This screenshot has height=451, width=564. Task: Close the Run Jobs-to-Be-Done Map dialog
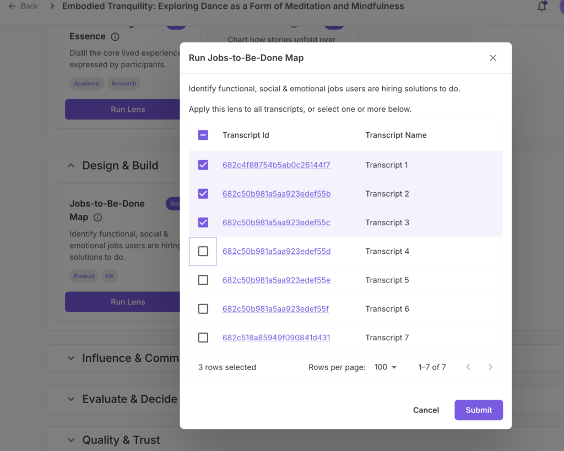point(493,58)
